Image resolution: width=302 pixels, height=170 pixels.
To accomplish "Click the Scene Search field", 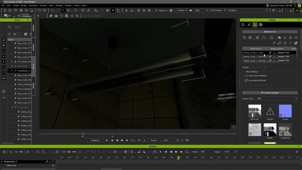I will 19,27.
